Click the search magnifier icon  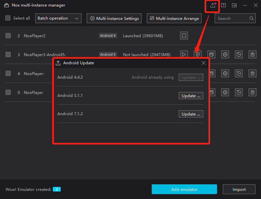point(252,18)
